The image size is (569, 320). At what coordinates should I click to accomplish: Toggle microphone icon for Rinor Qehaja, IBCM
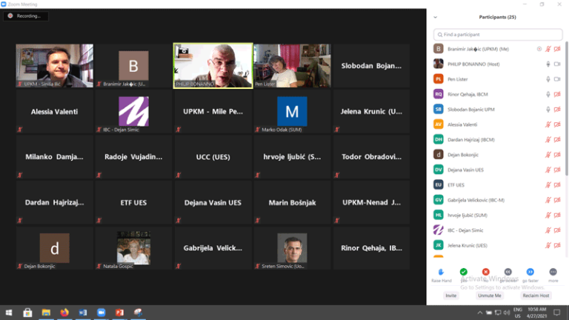[548, 94]
